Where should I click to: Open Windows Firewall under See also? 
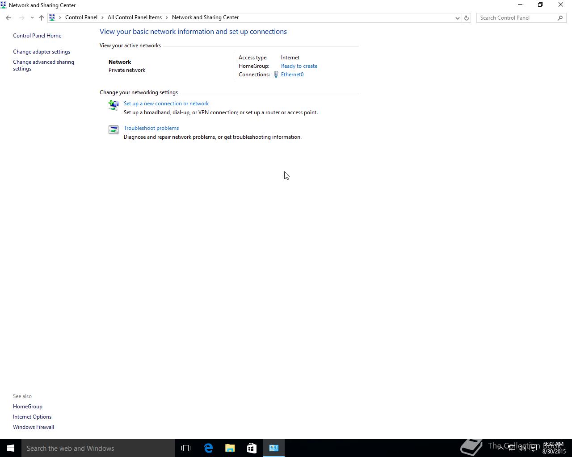point(34,427)
